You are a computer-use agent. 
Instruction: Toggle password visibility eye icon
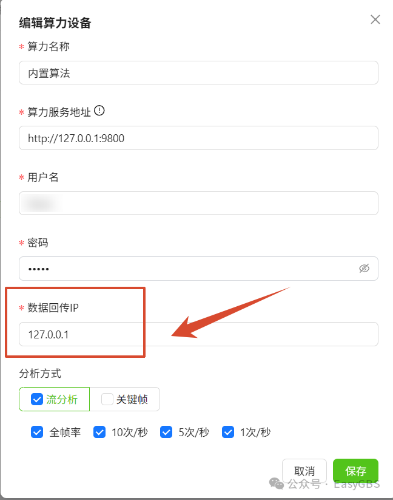(x=364, y=269)
